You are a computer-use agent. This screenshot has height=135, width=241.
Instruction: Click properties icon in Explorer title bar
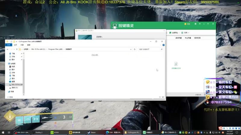pos(11,41)
